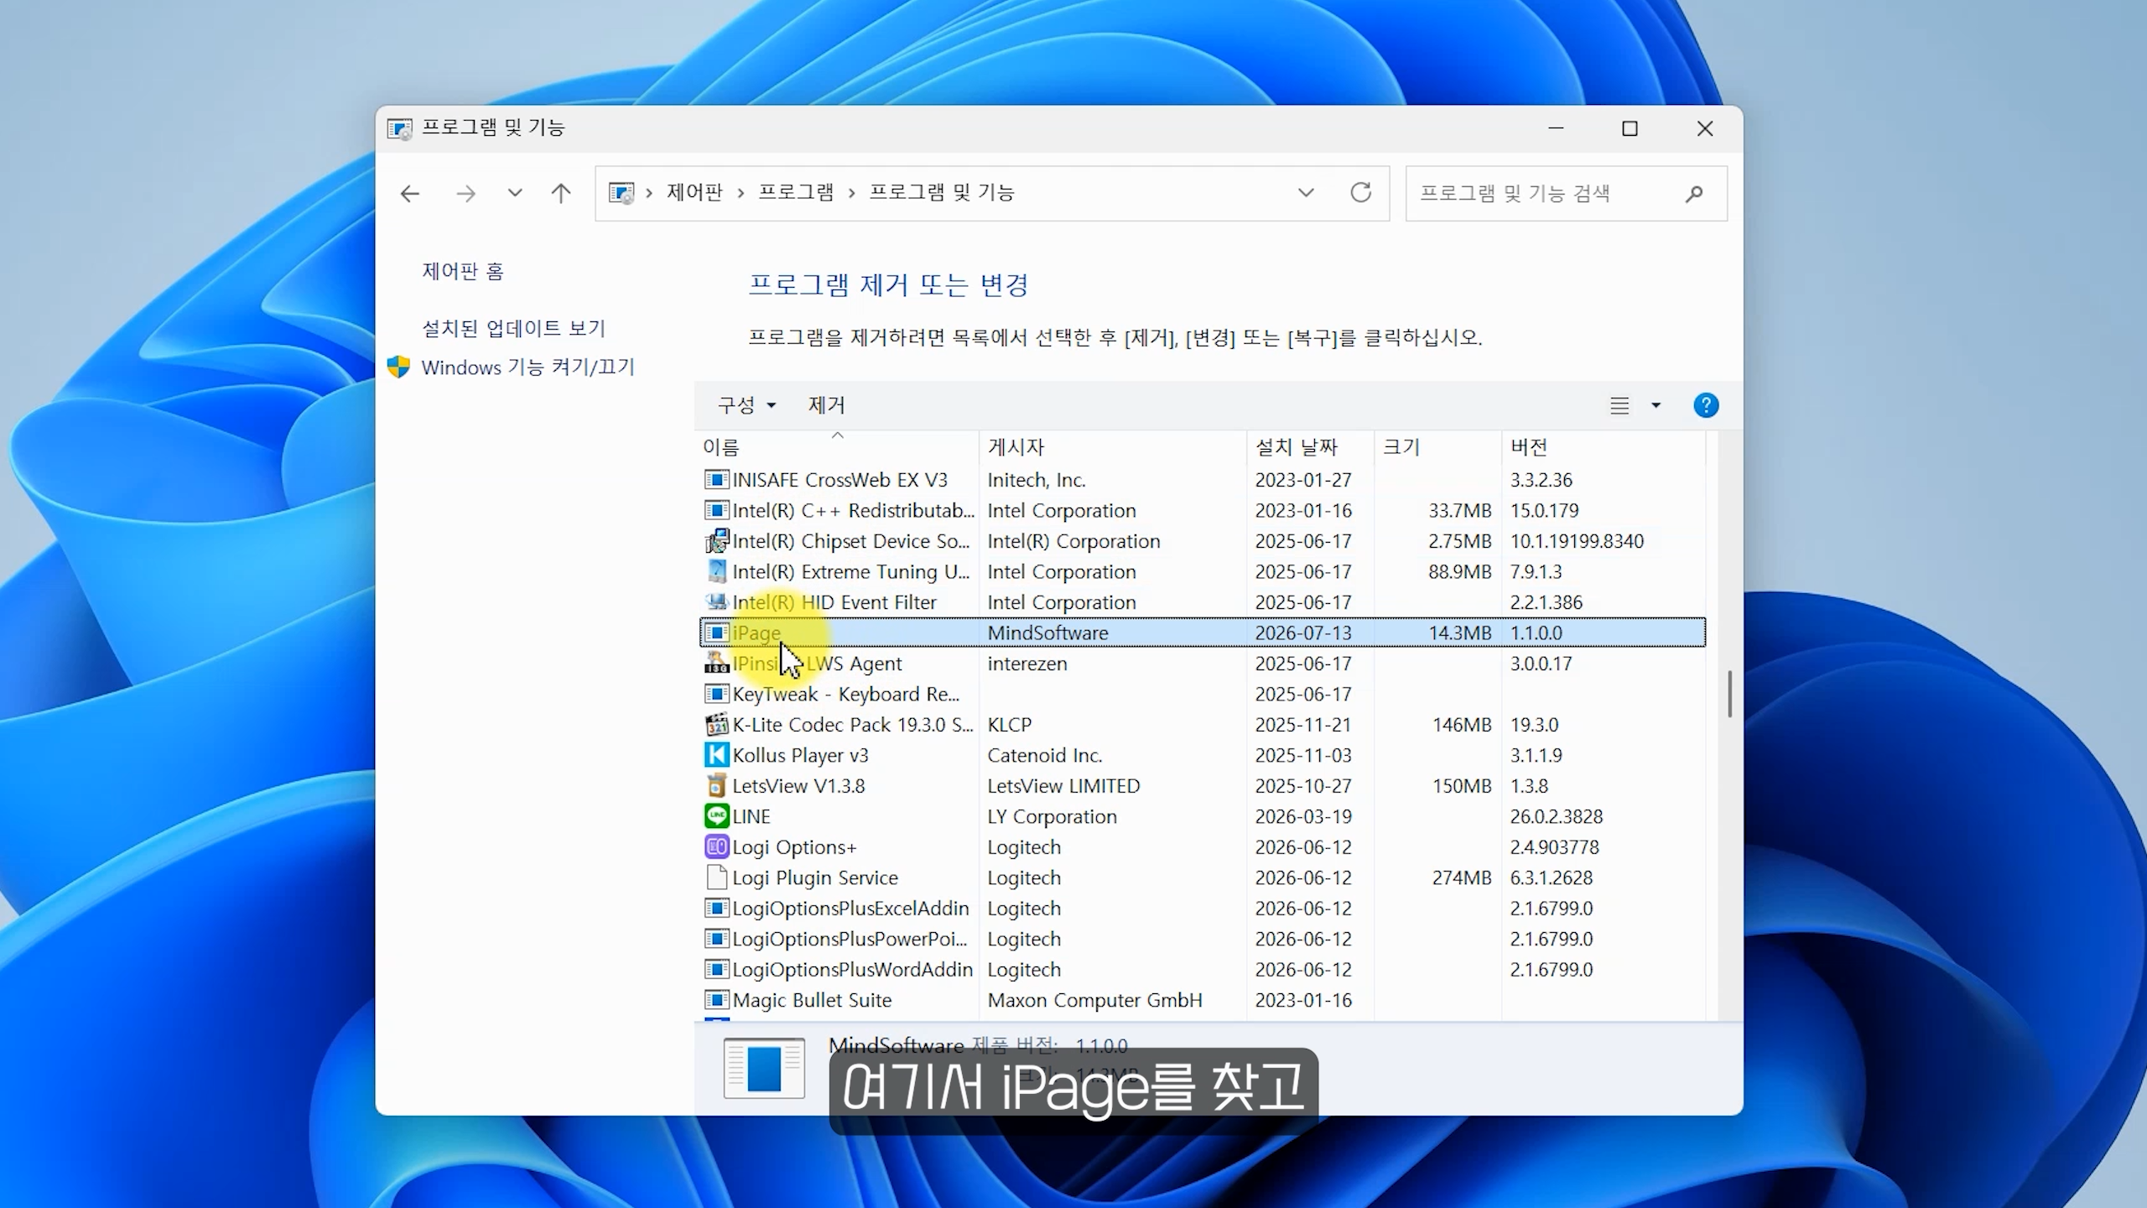Select LogiOptionsPlusExcelAddin icon

[x=716, y=908]
